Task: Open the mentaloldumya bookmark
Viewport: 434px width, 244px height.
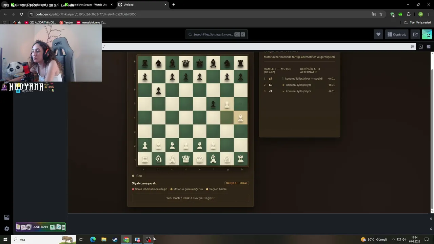Action: (92, 22)
